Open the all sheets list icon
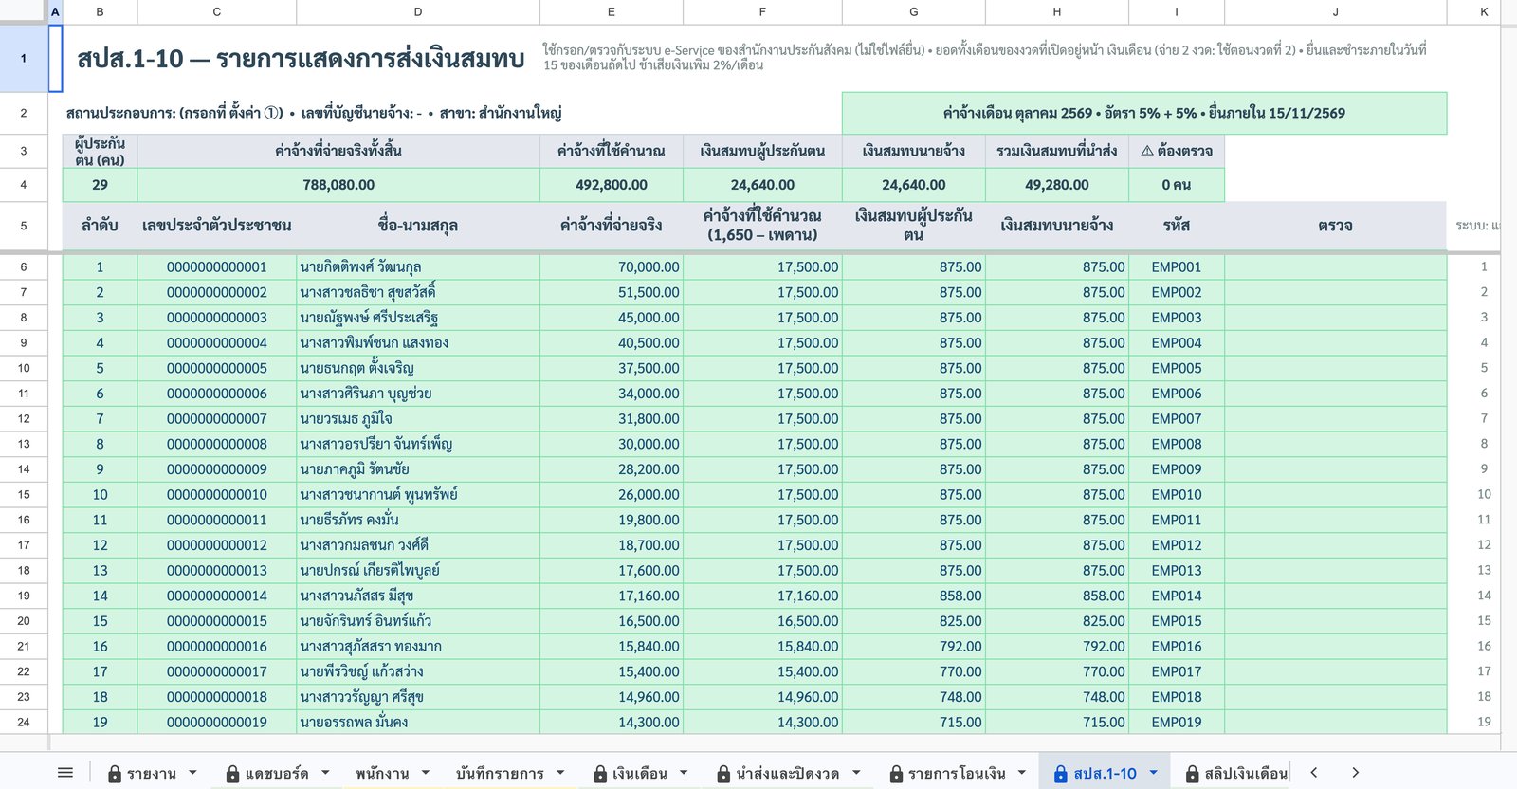Viewport: 1517px width, 789px height. click(x=65, y=773)
